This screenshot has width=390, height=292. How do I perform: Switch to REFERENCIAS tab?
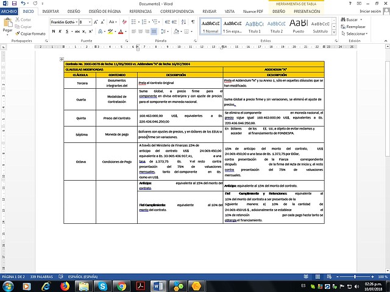click(141, 11)
